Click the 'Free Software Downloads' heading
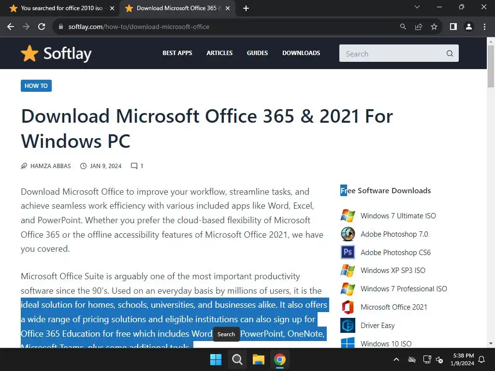Screen dimensions: 495x371 385,190
